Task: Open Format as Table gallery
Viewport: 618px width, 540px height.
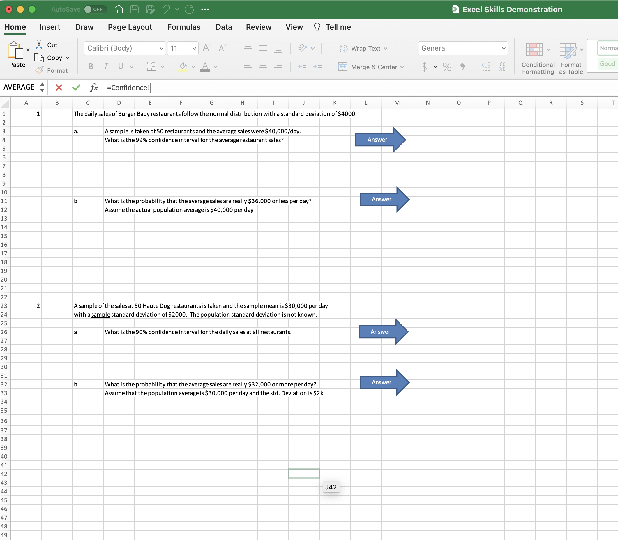Action: [x=570, y=57]
